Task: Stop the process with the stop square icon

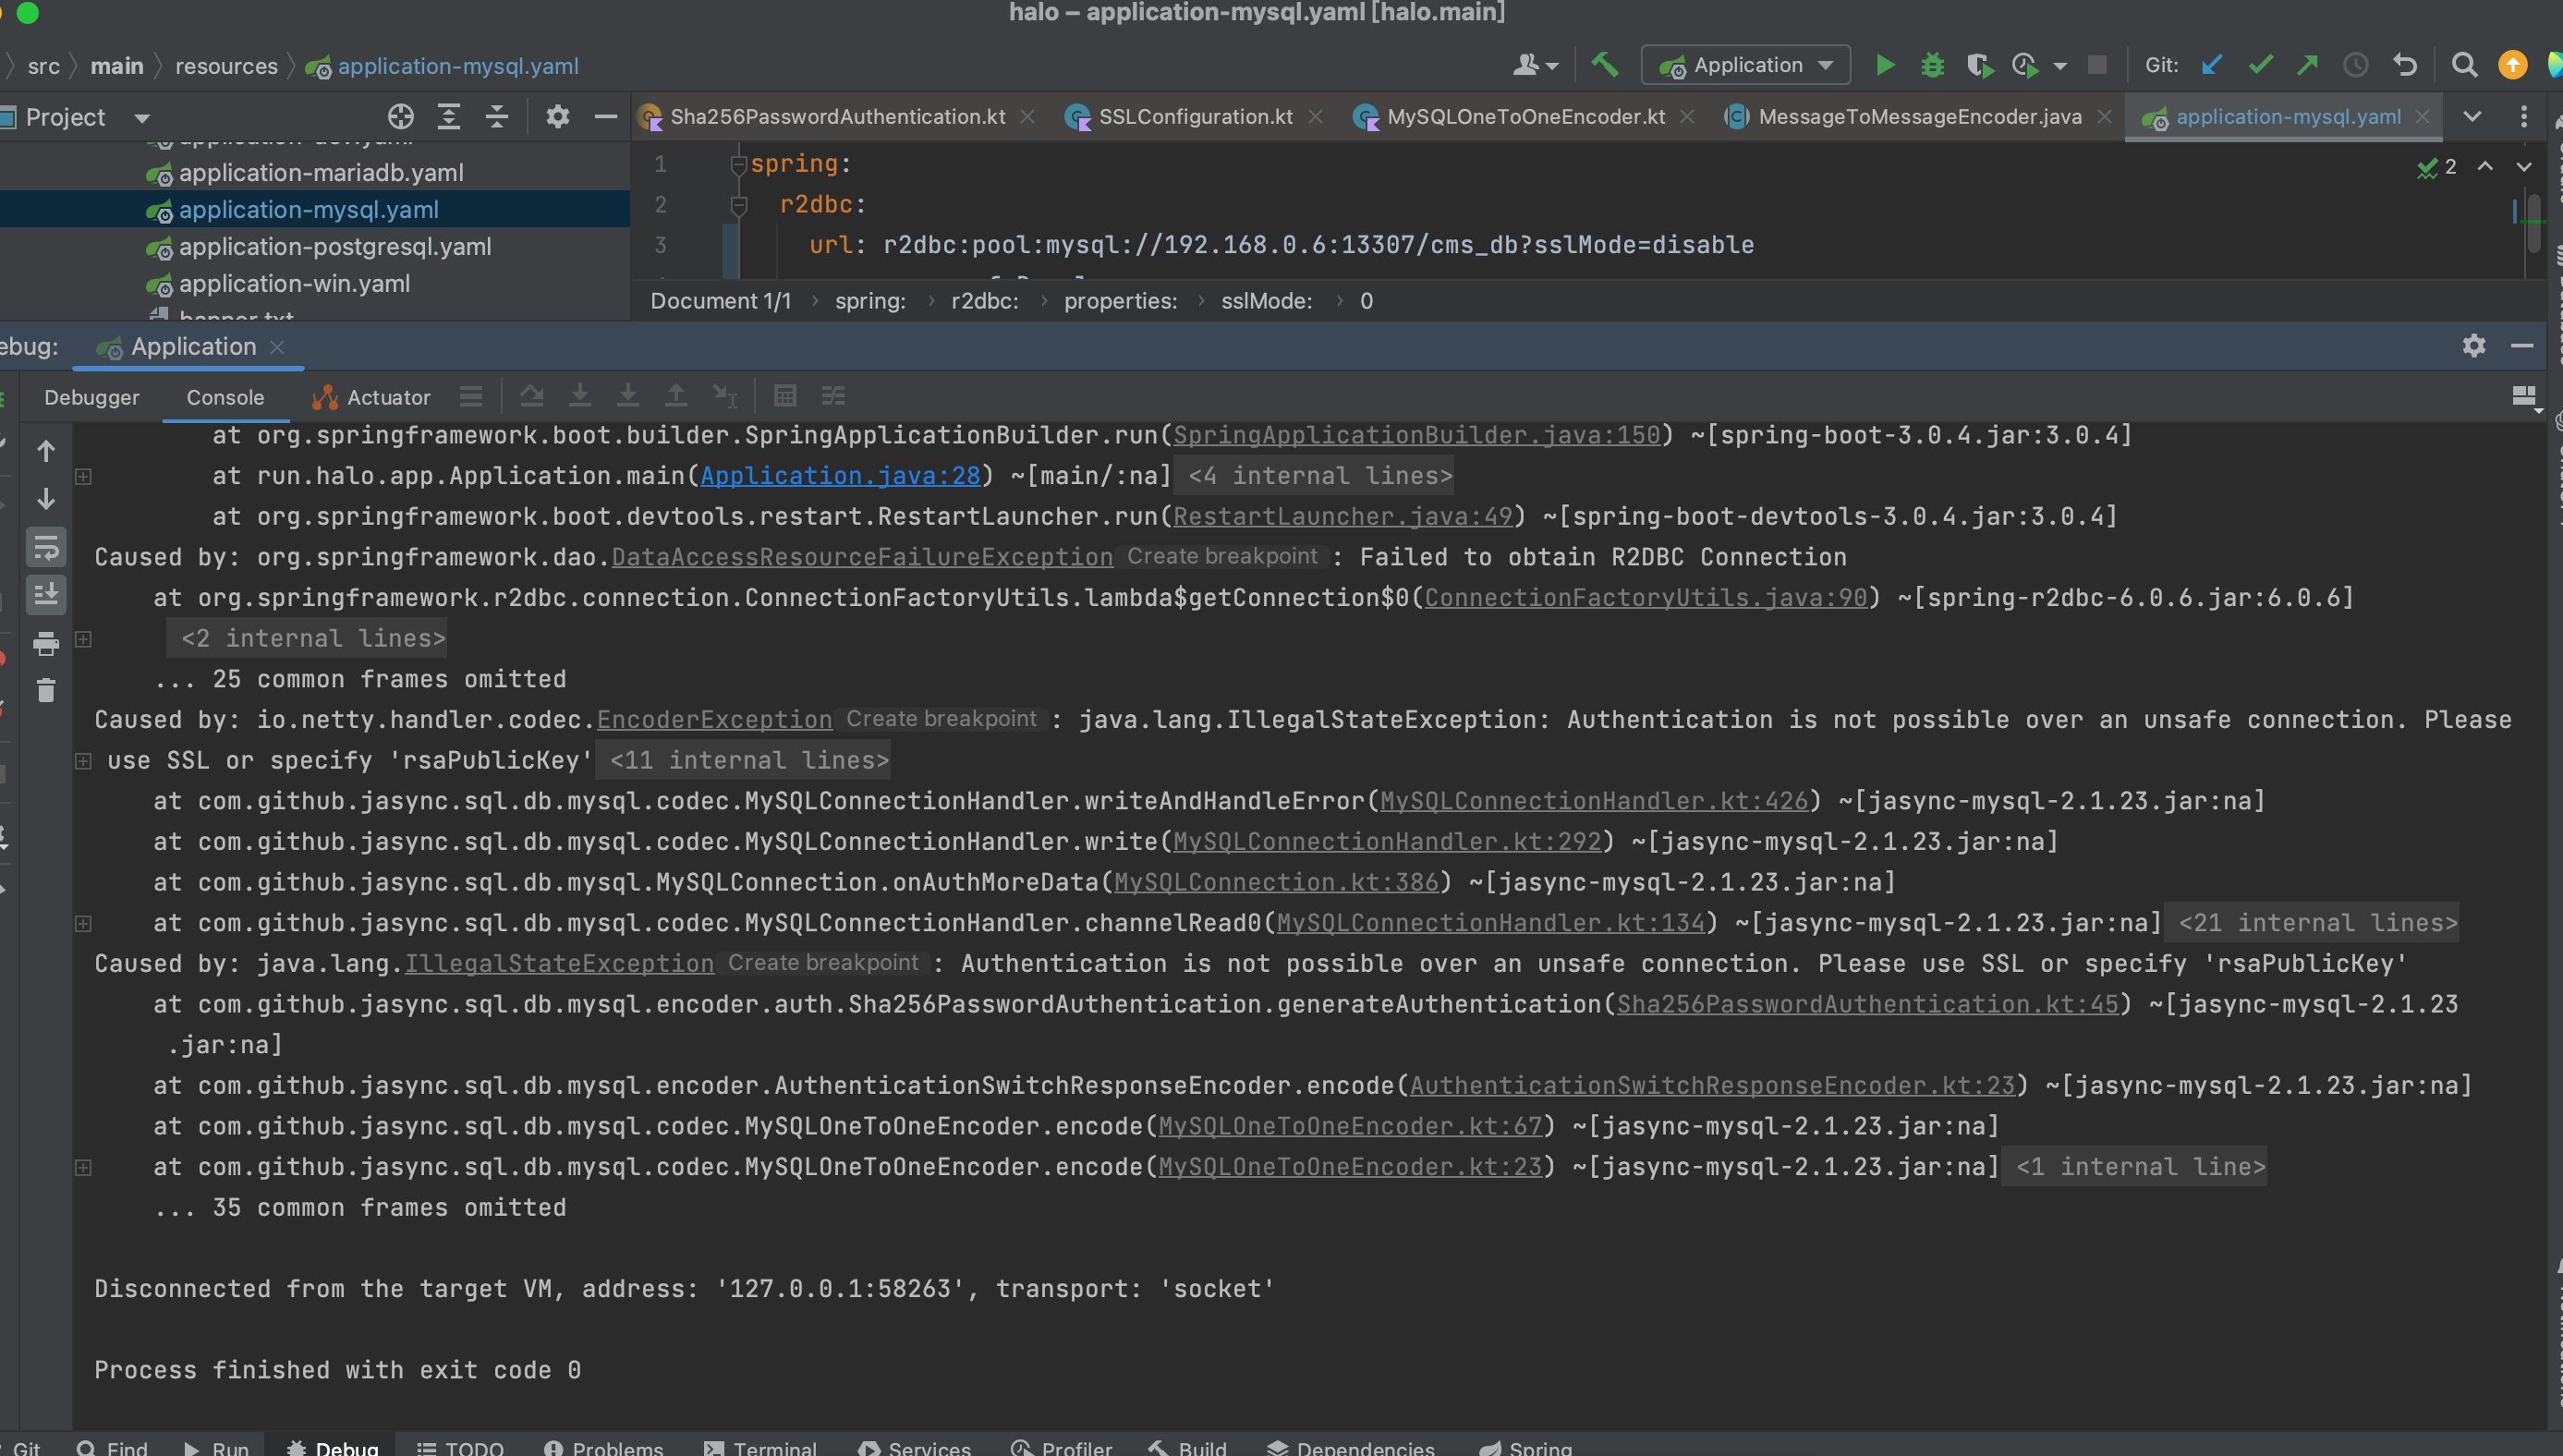Action: click(2097, 64)
